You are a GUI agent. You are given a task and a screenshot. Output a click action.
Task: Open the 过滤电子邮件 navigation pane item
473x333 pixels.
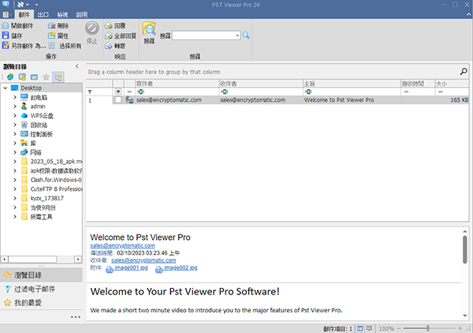tap(41, 289)
